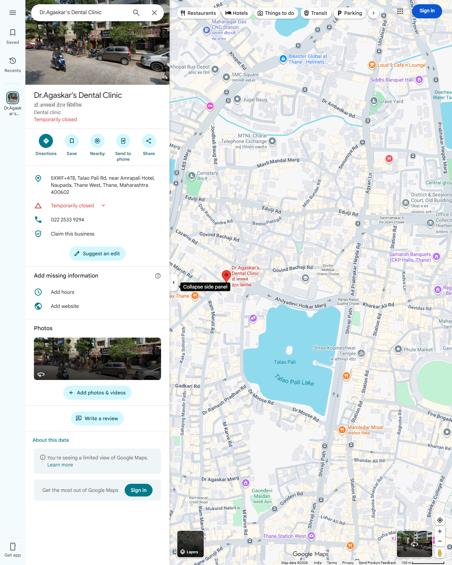Viewport: 452px width, 565px height.
Task: Activate the Street View pegman
Action: pos(440,553)
